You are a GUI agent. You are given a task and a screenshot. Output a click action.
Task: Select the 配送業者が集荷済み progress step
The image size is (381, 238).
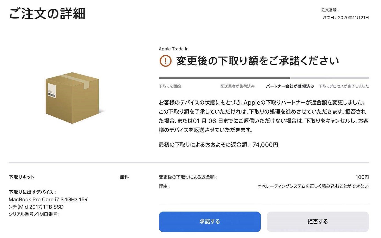point(237,86)
